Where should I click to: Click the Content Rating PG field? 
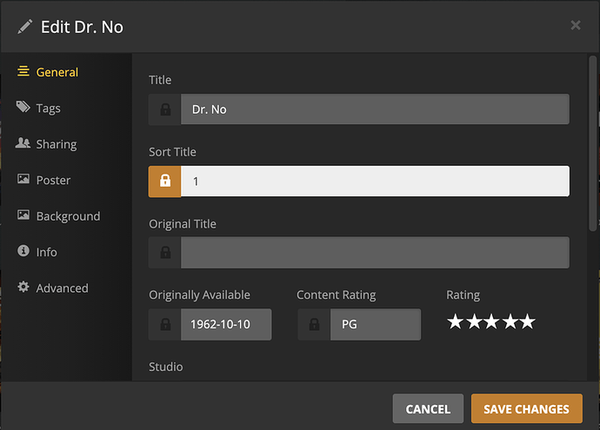[376, 325]
